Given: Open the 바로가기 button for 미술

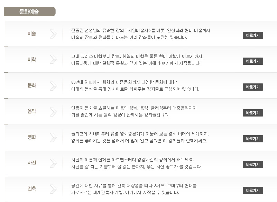Looking at the screenshot, I should 253,36.
